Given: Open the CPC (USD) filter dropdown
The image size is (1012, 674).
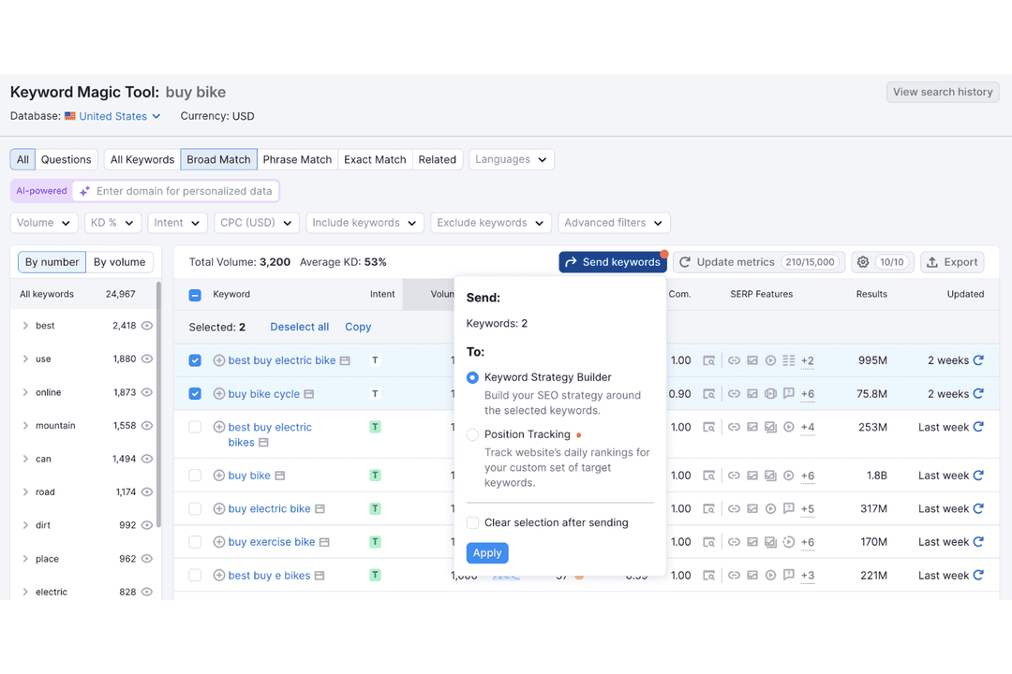Looking at the screenshot, I should [256, 223].
